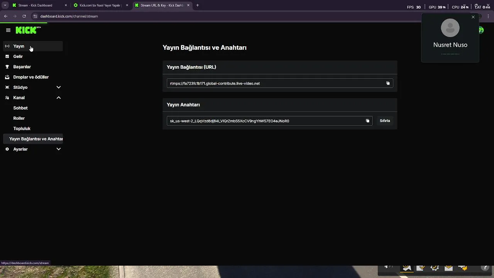Click the browser forward arrow
This screenshot has height=278, width=494.
click(15, 16)
